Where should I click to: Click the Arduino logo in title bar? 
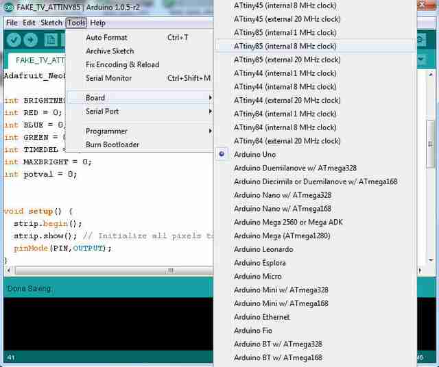tap(9, 8)
